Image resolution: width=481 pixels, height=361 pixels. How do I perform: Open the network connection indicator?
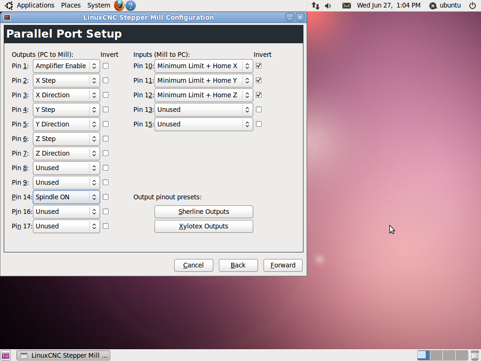click(x=315, y=6)
